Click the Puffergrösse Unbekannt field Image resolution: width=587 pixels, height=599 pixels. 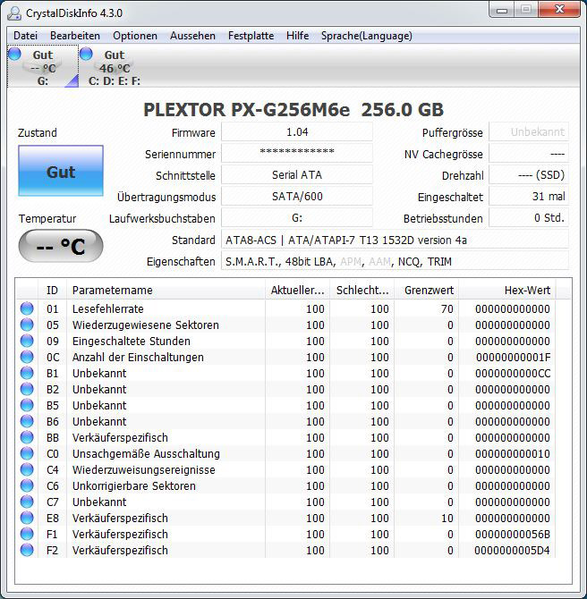(x=529, y=132)
